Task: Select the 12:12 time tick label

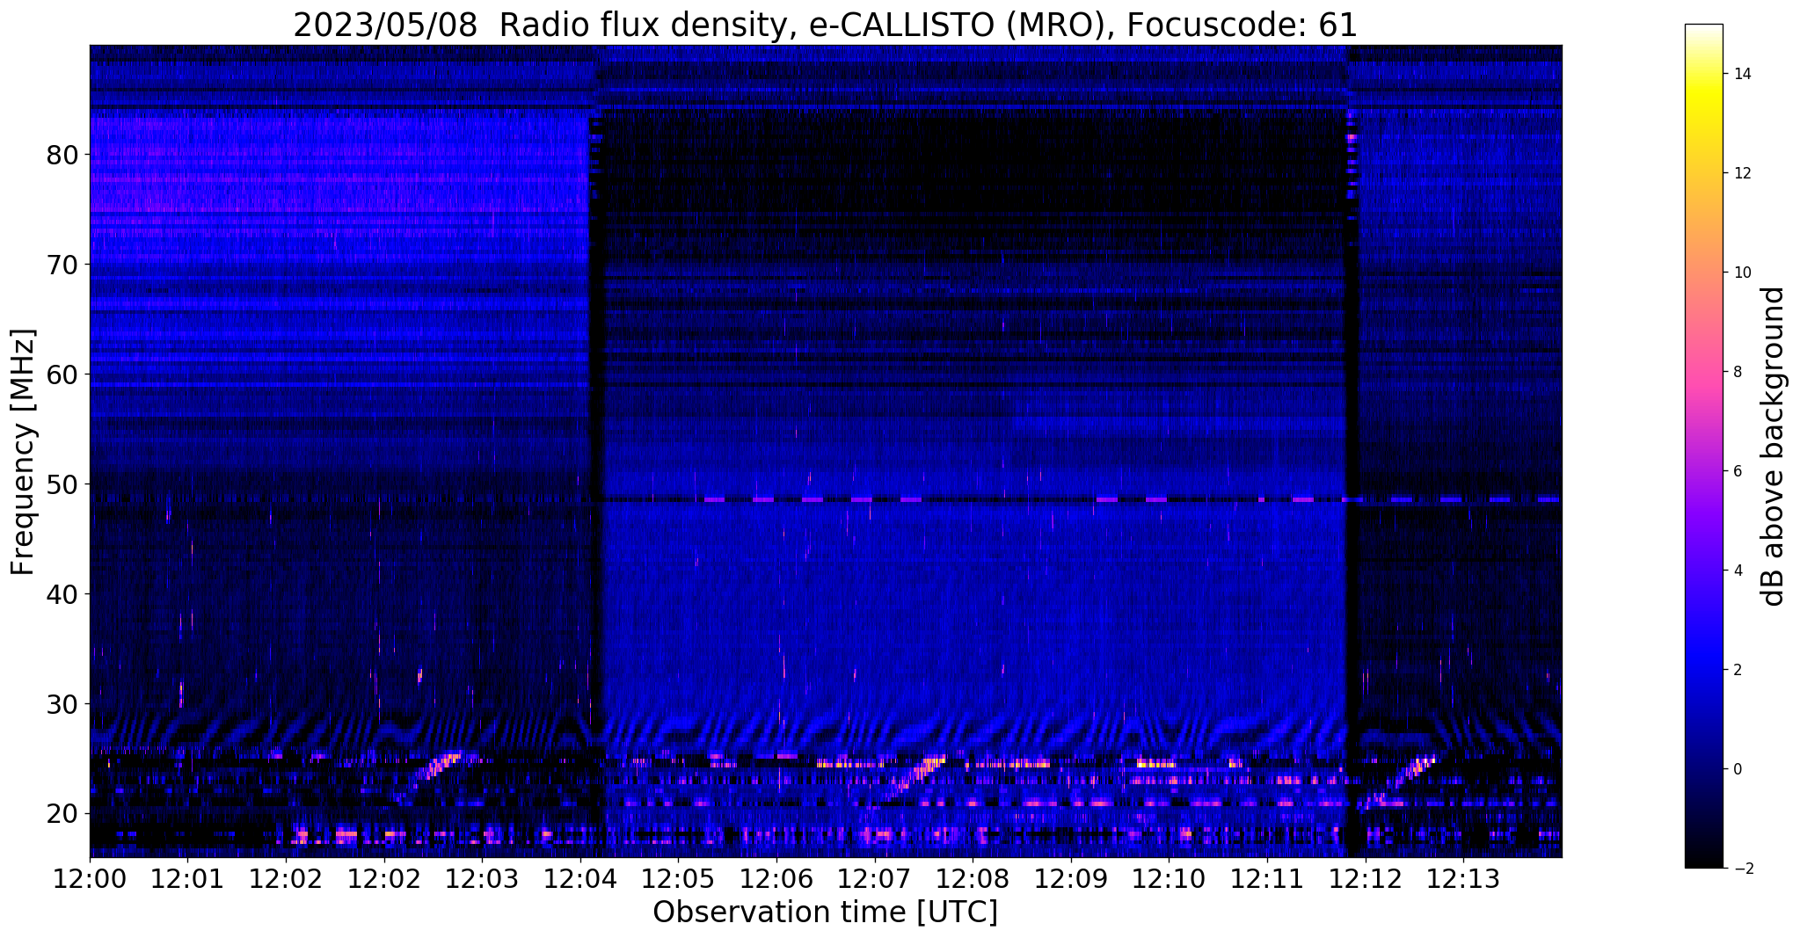Action: 1366,878
